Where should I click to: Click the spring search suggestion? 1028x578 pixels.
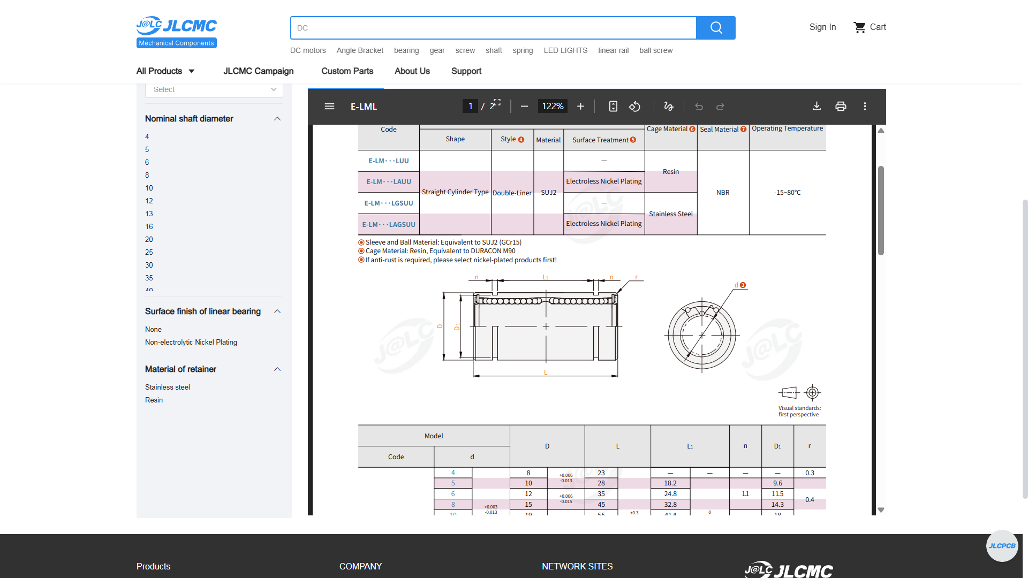(x=523, y=50)
